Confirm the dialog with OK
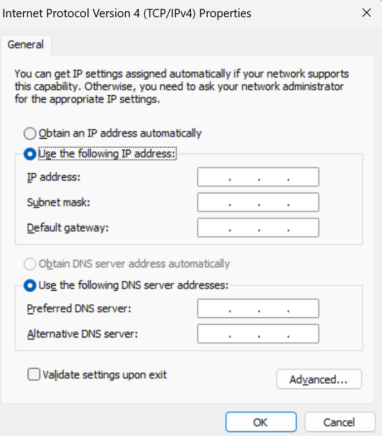This screenshot has width=382, height=436. pyautogui.click(x=260, y=422)
